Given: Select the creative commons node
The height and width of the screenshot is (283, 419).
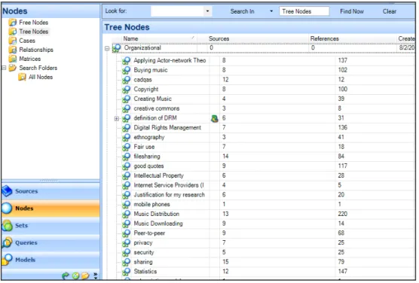Looking at the screenshot, I should [156, 108].
